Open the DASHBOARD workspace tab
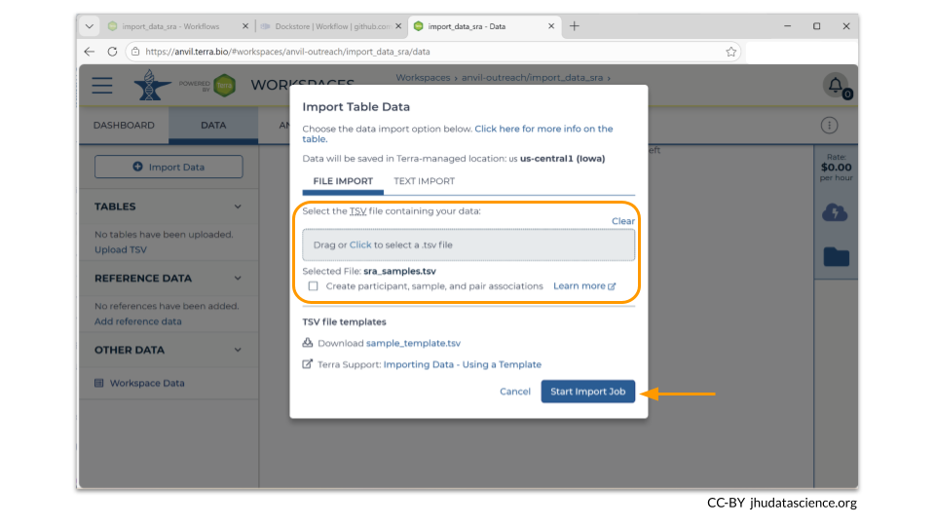935x526 pixels. [124, 126]
